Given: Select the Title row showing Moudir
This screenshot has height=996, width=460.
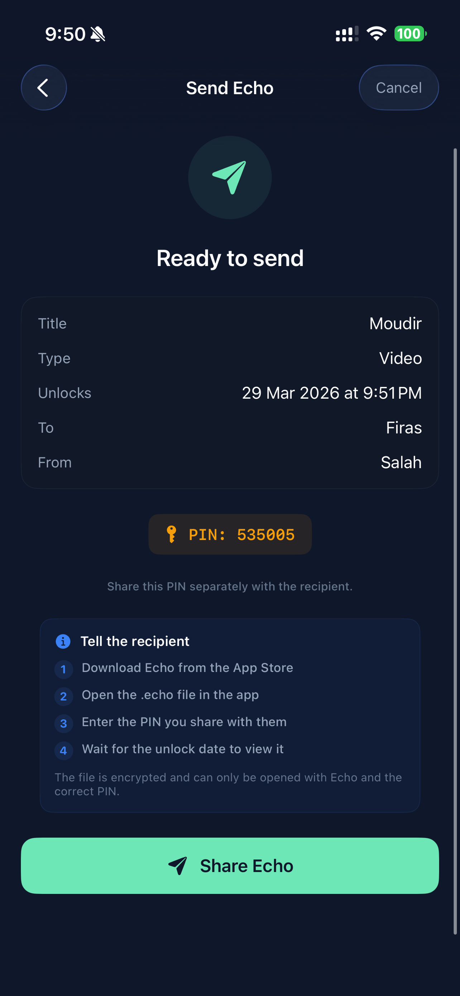Looking at the screenshot, I should (230, 323).
